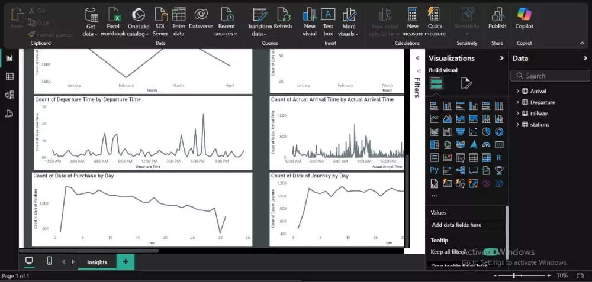Image resolution: width=592 pixels, height=282 pixels.
Task: Create a Quick measure
Action: pos(435,22)
